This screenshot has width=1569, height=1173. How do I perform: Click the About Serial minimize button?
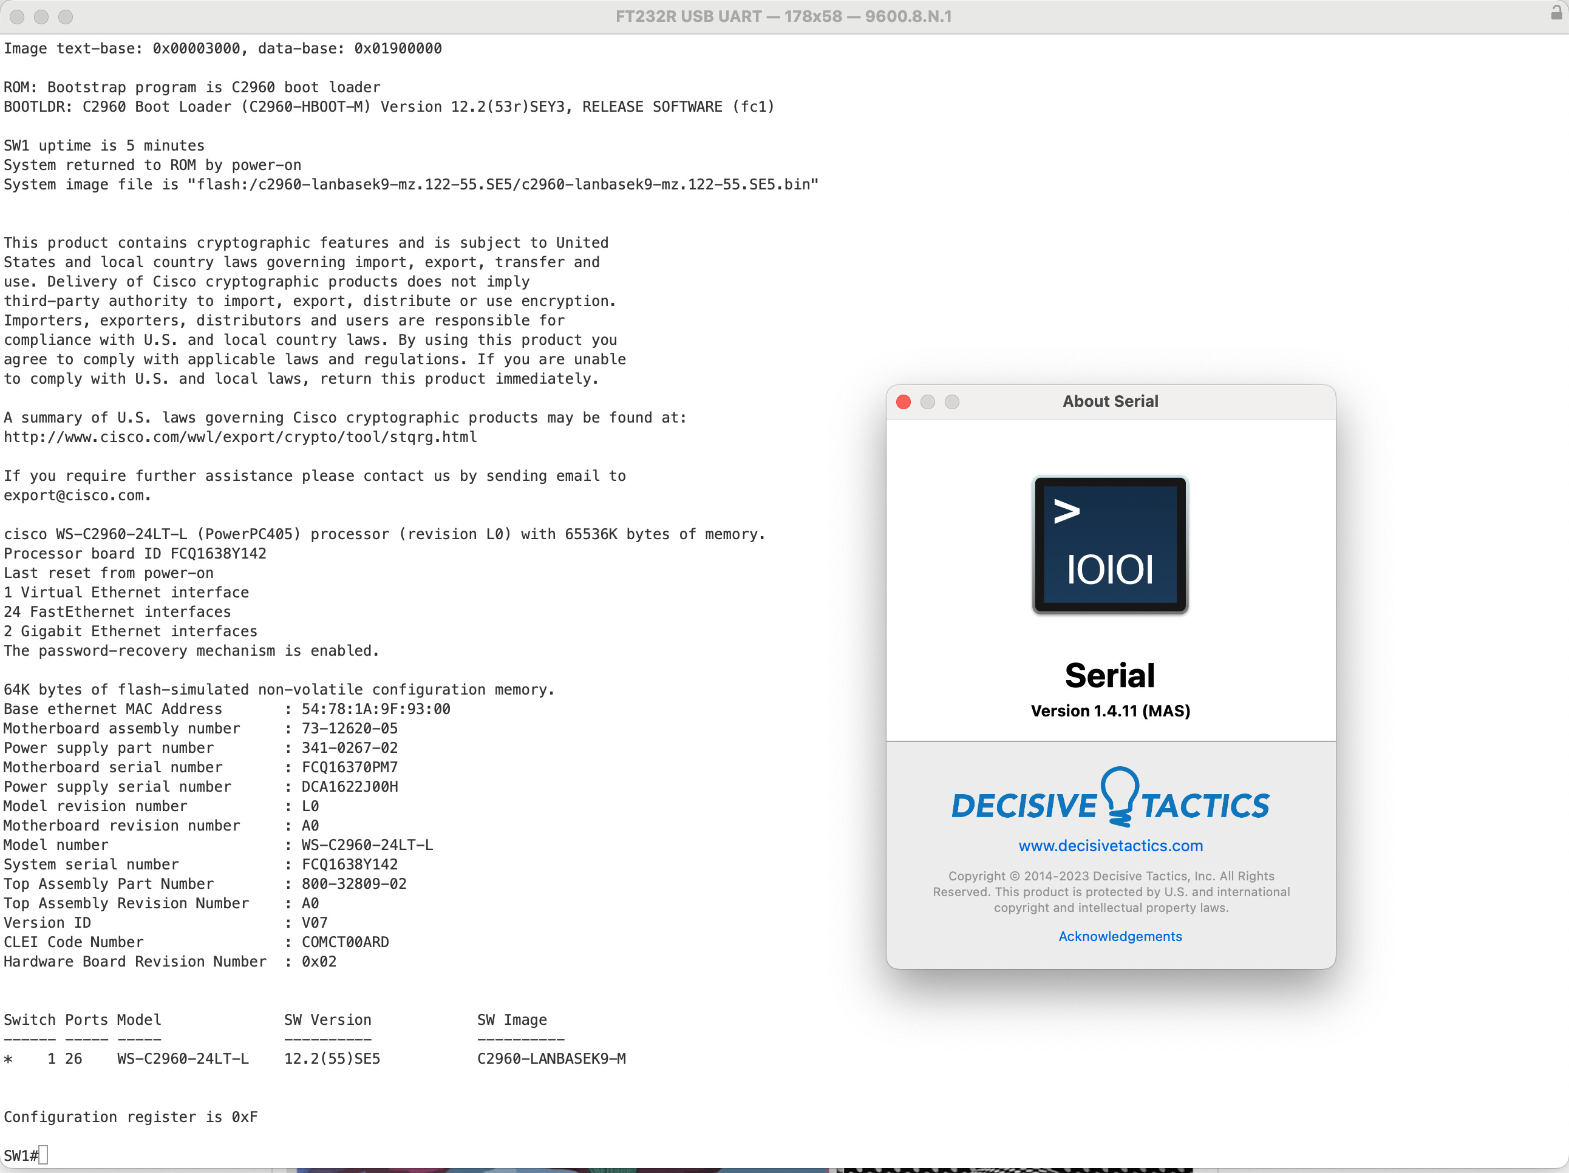click(x=927, y=401)
